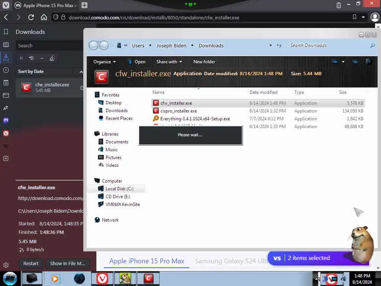381x286 pixels.
Task: Toggle the preview pane icon
Action: [x=355, y=62]
